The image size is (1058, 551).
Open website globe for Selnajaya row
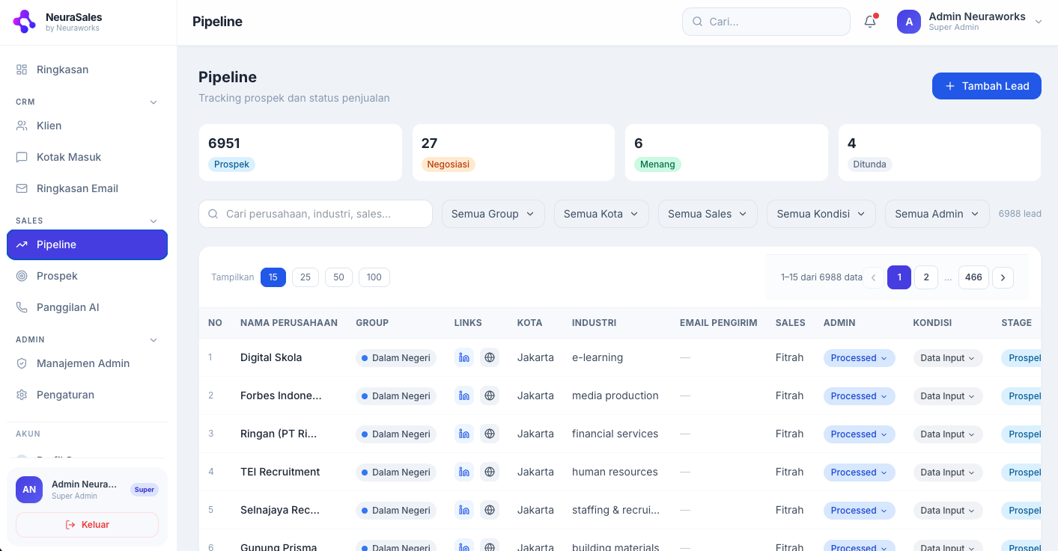(x=490, y=510)
